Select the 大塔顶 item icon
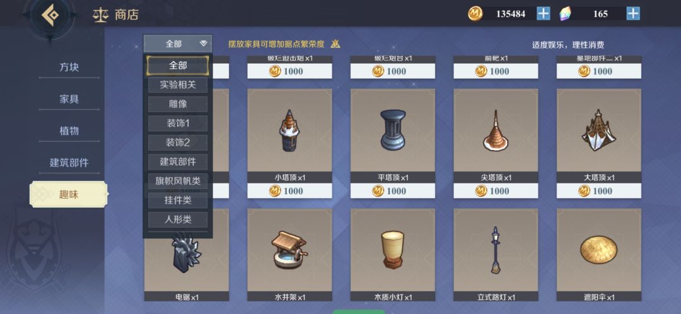681x314 pixels. click(599, 131)
